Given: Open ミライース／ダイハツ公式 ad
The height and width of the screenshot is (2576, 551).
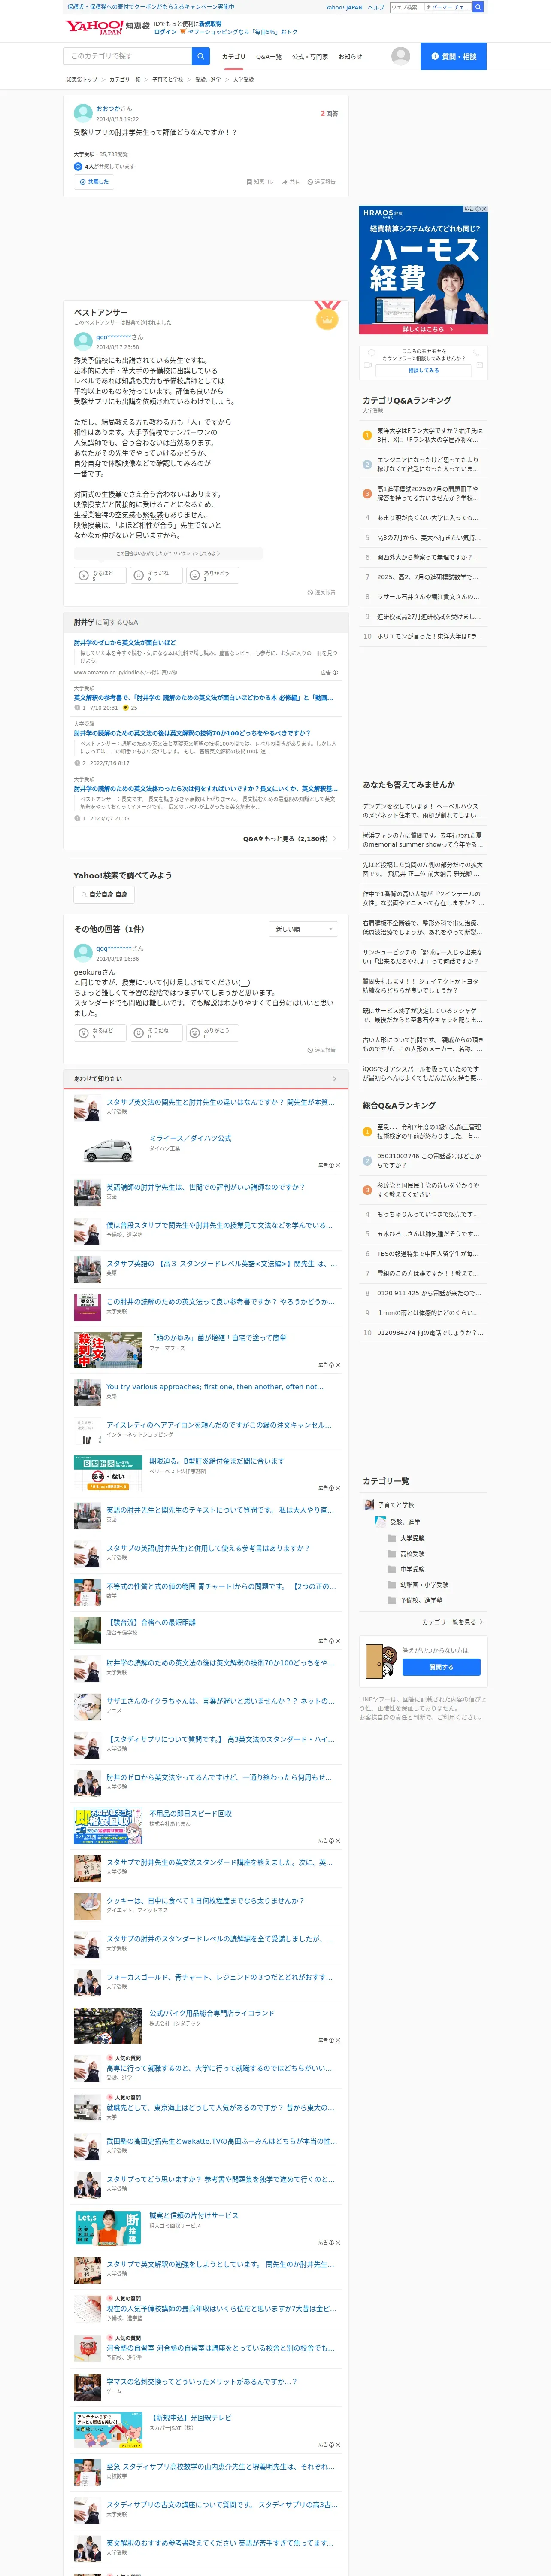Looking at the screenshot, I should tap(190, 1138).
